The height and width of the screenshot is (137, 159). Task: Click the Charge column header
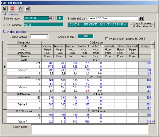[x=145, y=46]
